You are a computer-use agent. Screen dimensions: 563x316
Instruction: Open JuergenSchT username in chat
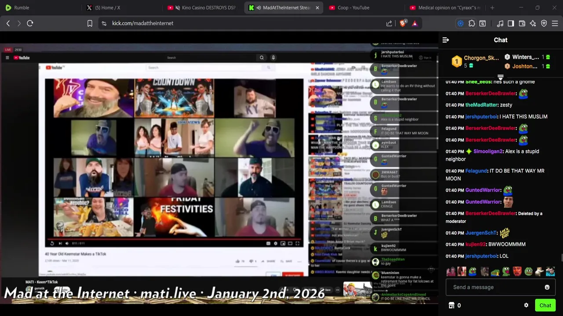point(481,233)
